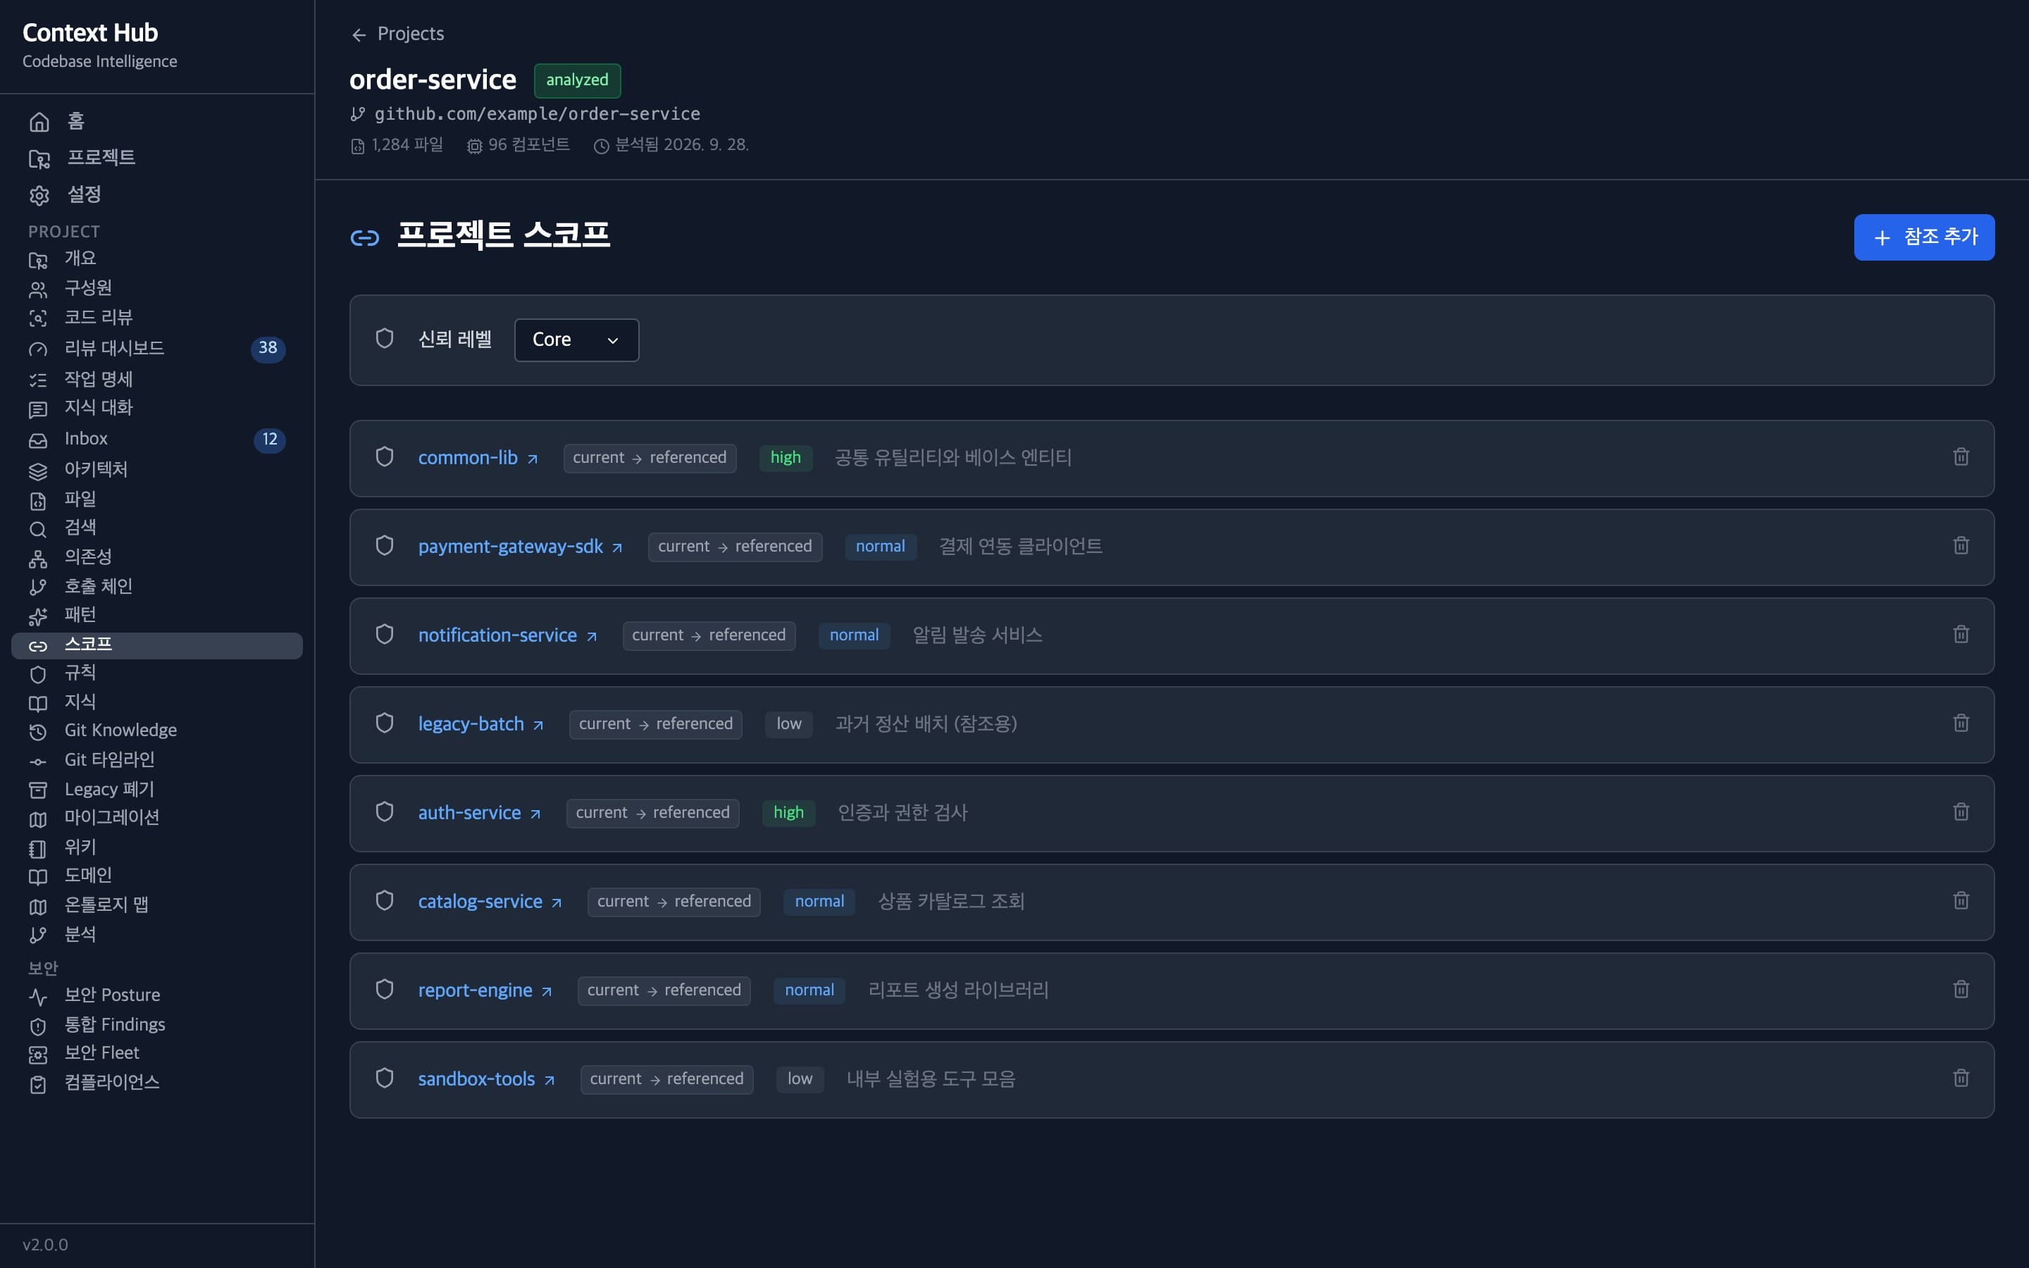
Task: Click the home icon in the sidebar
Action: [x=39, y=123]
